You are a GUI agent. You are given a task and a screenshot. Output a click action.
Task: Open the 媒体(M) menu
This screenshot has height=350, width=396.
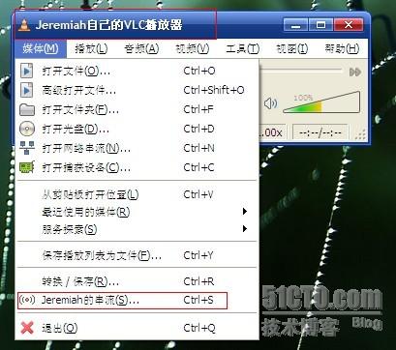(x=41, y=48)
